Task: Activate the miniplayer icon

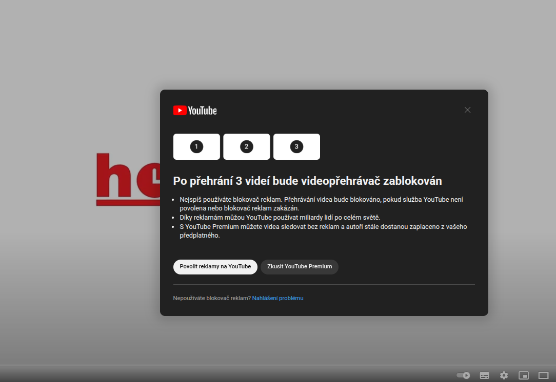Action: coord(524,375)
